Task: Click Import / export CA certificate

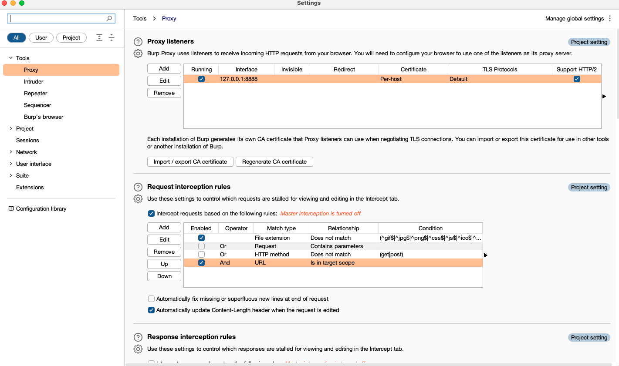Action: [x=190, y=161]
